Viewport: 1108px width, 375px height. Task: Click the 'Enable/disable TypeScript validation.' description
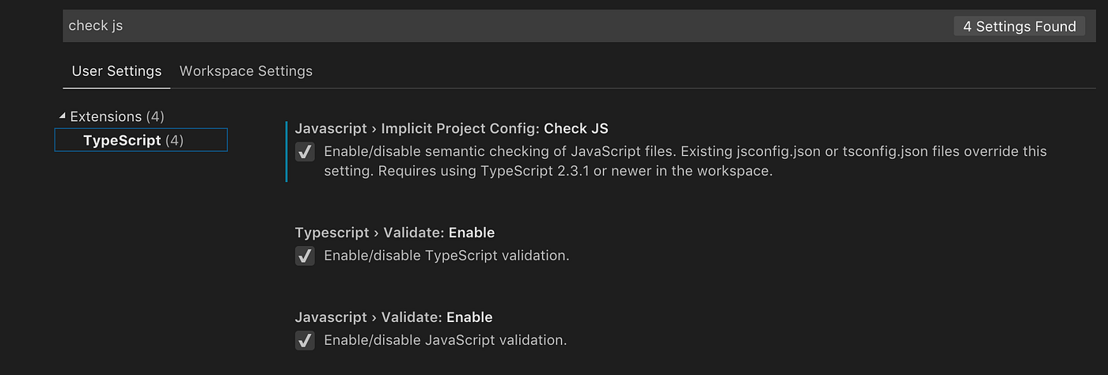pos(446,256)
